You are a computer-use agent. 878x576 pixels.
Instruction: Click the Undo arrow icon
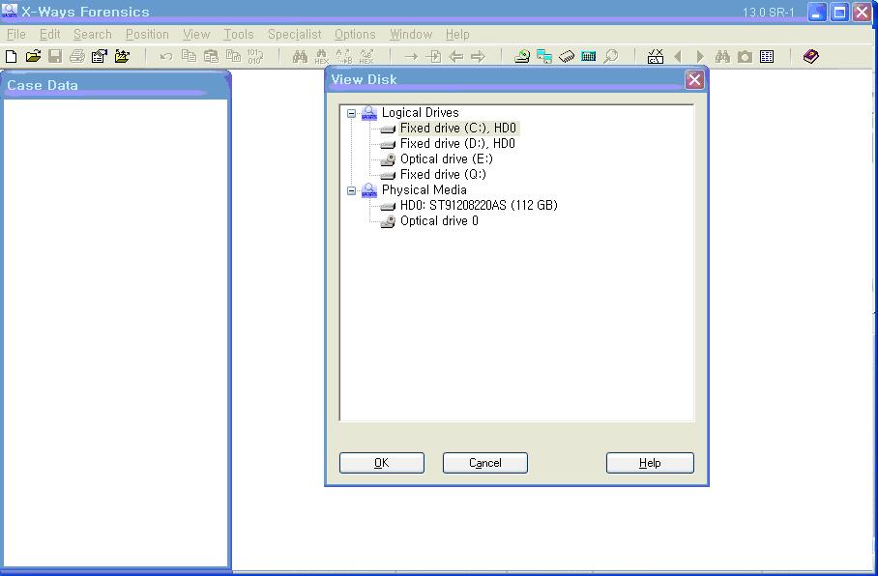pos(165,56)
